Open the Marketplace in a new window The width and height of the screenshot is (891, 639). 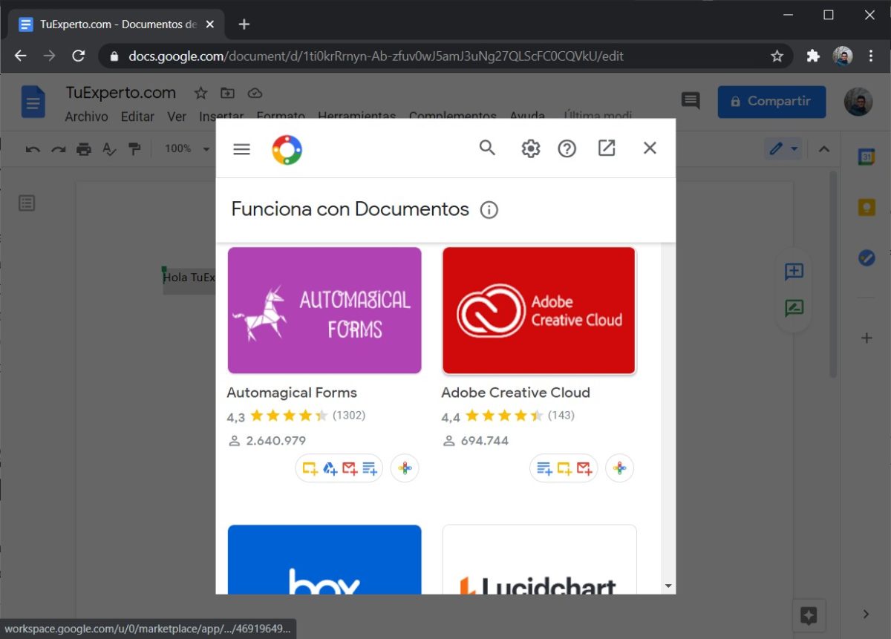(607, 148)
